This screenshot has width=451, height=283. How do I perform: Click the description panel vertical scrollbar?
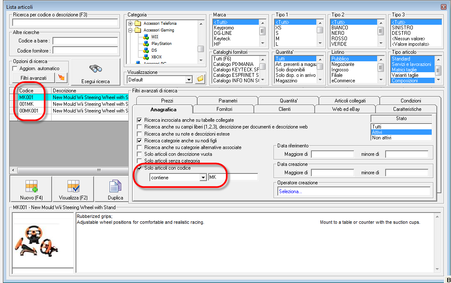[437, 243]
